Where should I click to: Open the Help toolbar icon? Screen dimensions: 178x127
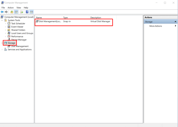[x=27, y=12]
